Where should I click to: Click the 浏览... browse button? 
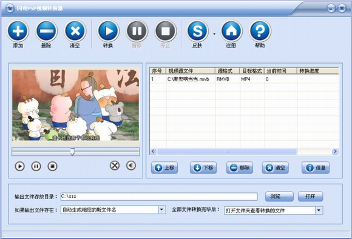[279, 197]
